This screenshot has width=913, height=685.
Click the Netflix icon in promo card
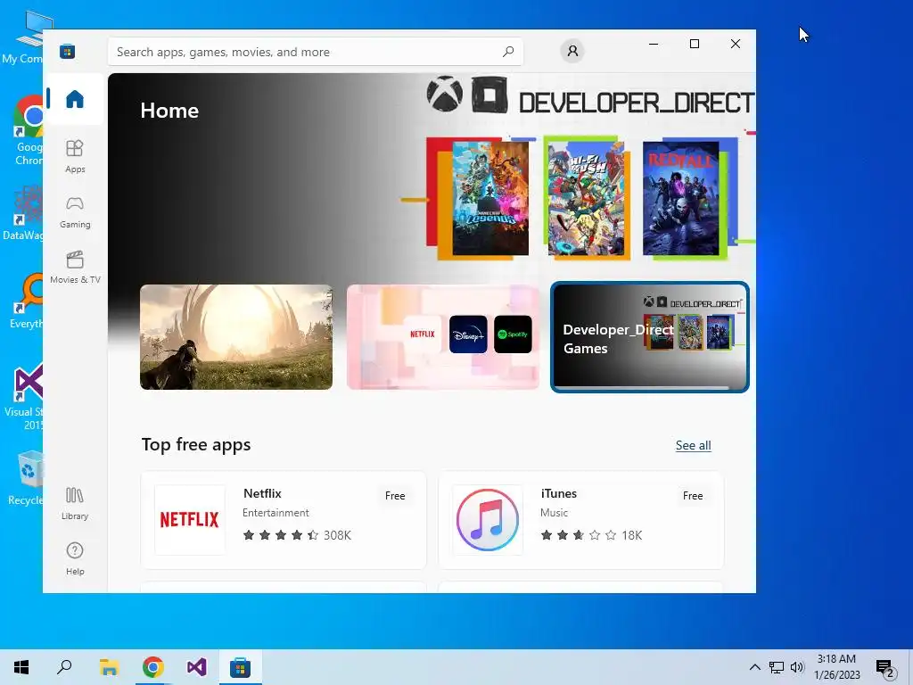pyautogui.click(x=422, y=334)
